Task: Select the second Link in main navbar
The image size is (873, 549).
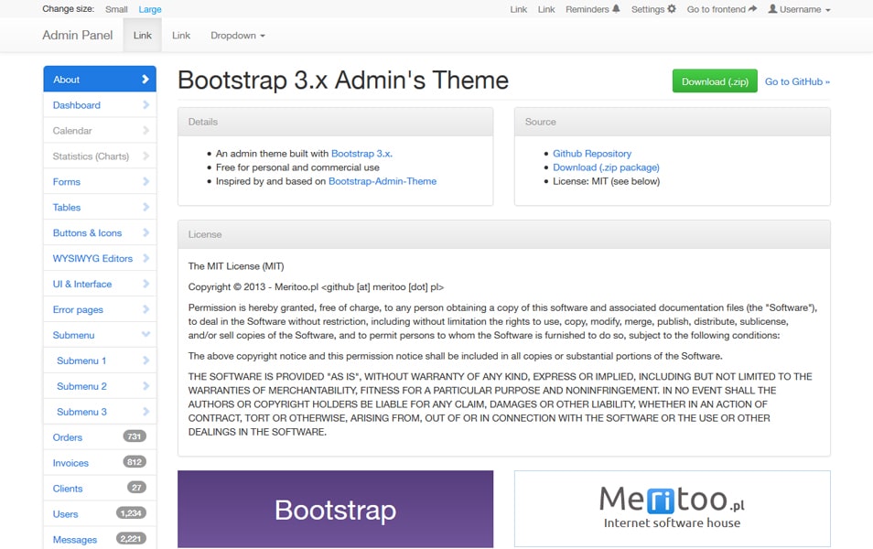Action: pyautogui.click(x=181, y=35)
